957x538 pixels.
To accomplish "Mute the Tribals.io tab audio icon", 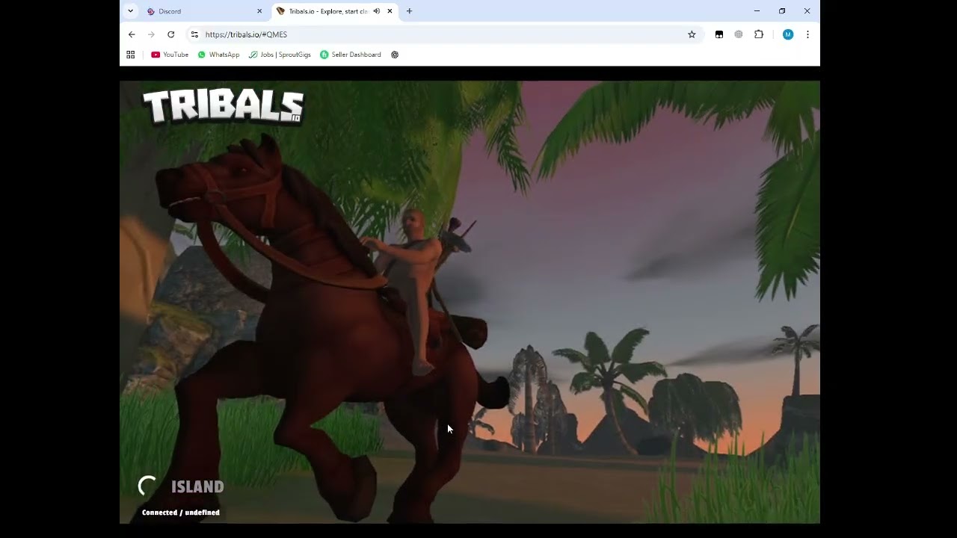I will 377,11.
